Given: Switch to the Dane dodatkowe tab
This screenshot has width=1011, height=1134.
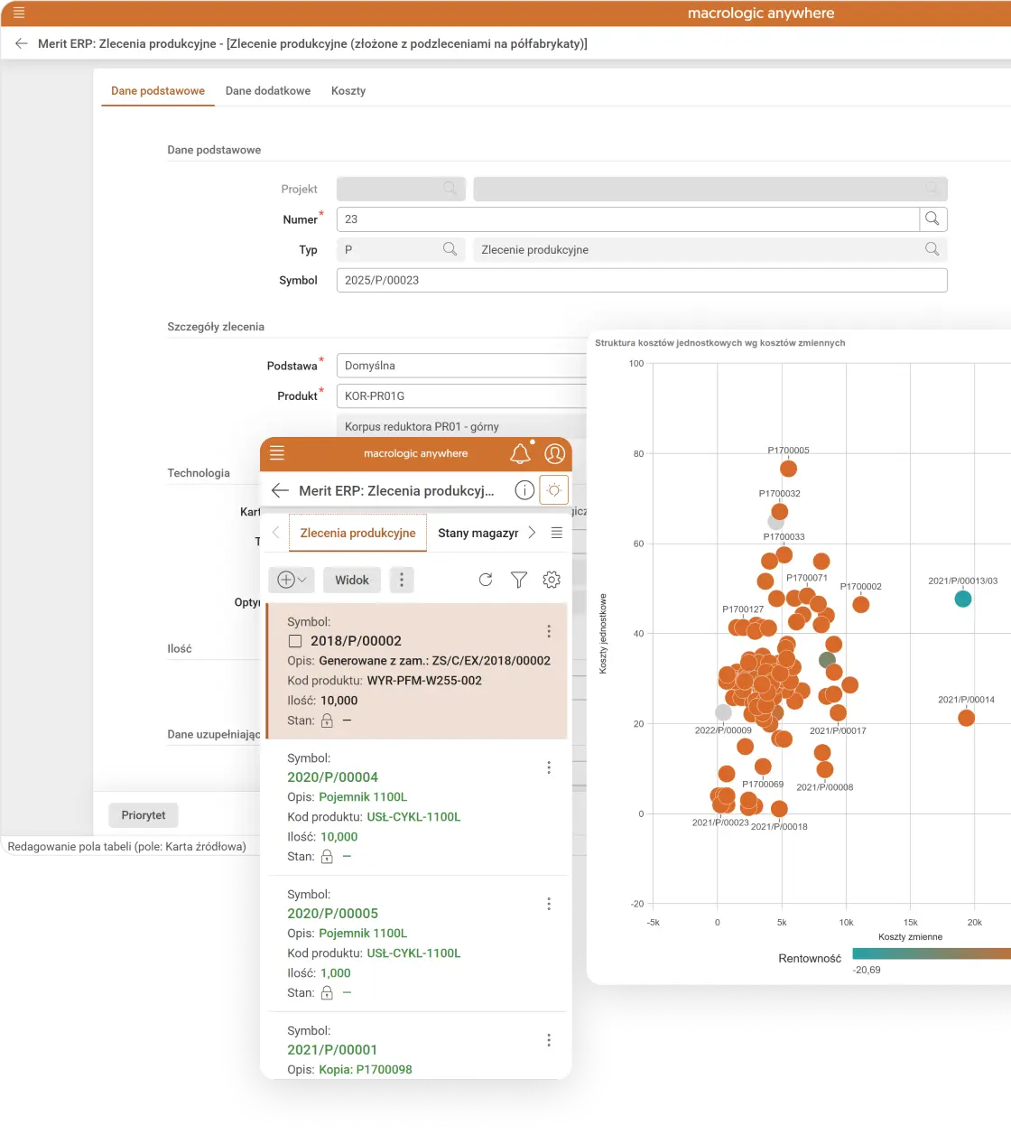Looking at the screenshot, I should pyautogui.click(x=268, y=91).
